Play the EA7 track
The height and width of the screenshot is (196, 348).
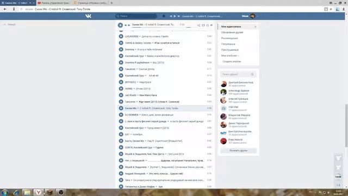click(x=121, y=134)
